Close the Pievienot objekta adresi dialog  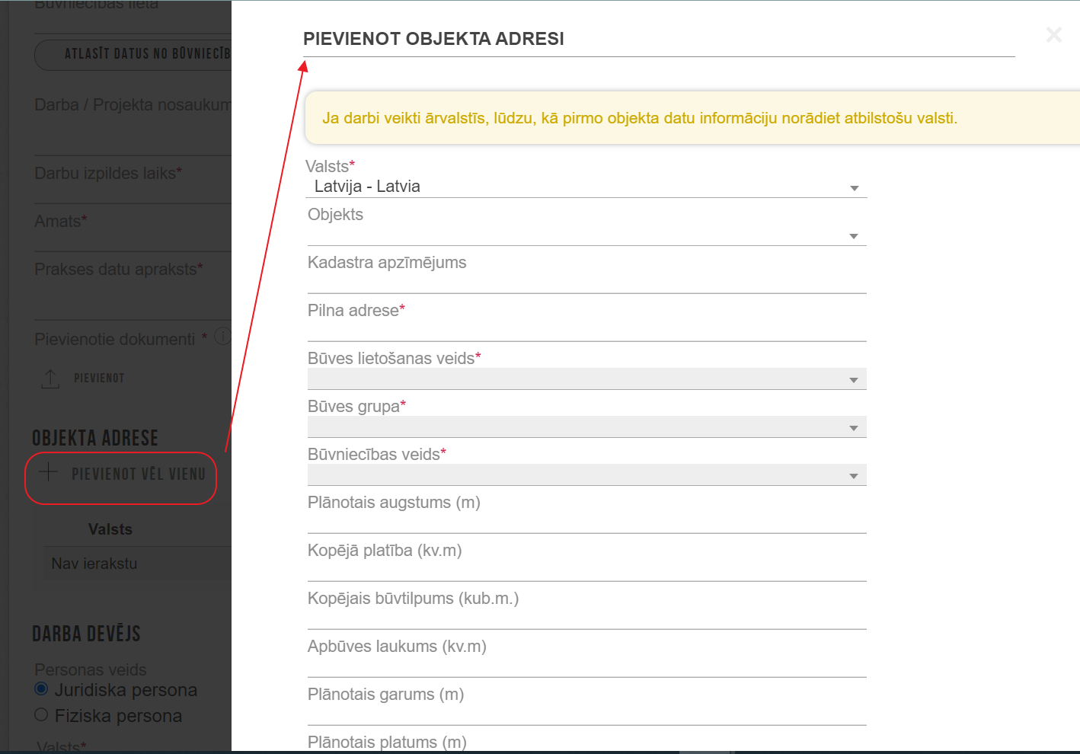(1053, 35)
